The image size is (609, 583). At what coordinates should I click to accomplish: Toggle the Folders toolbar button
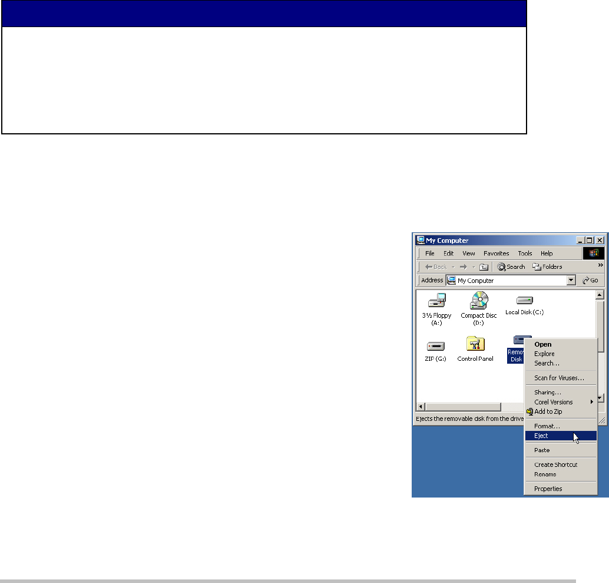pyautogui.click(x=547, y=266)
